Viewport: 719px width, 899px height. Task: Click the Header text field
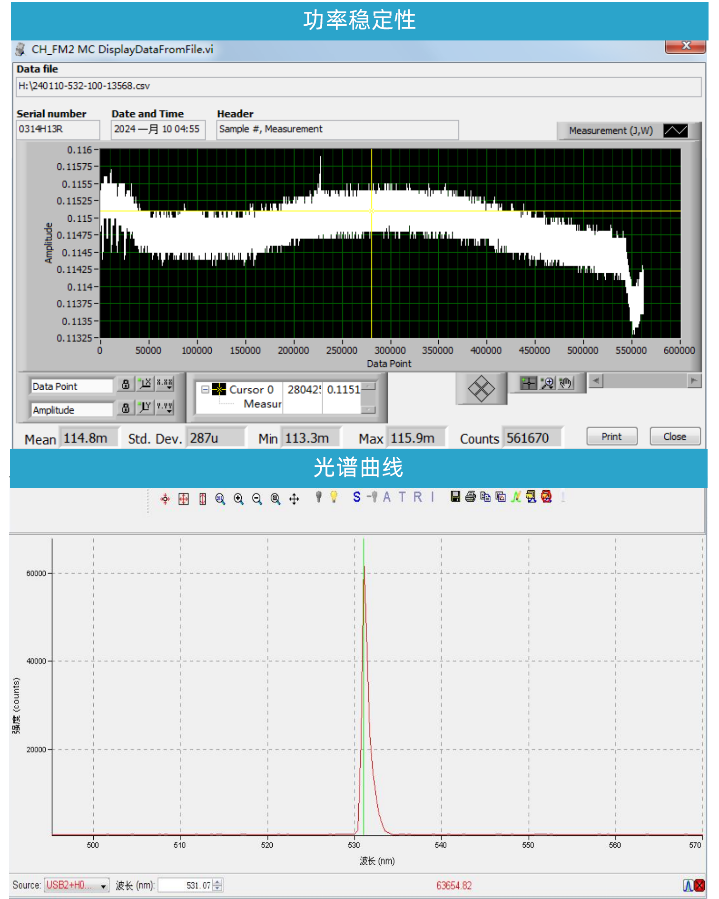337,129
